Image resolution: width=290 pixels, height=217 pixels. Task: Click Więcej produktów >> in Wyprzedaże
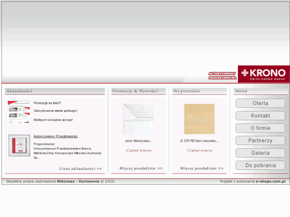tap(202, 168)
